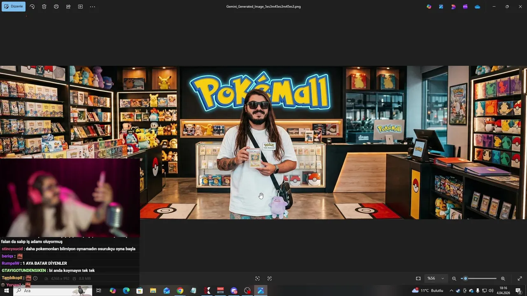Expand the hidden system tray icons chevron
527x296 pixels.
tap(451, 291)
